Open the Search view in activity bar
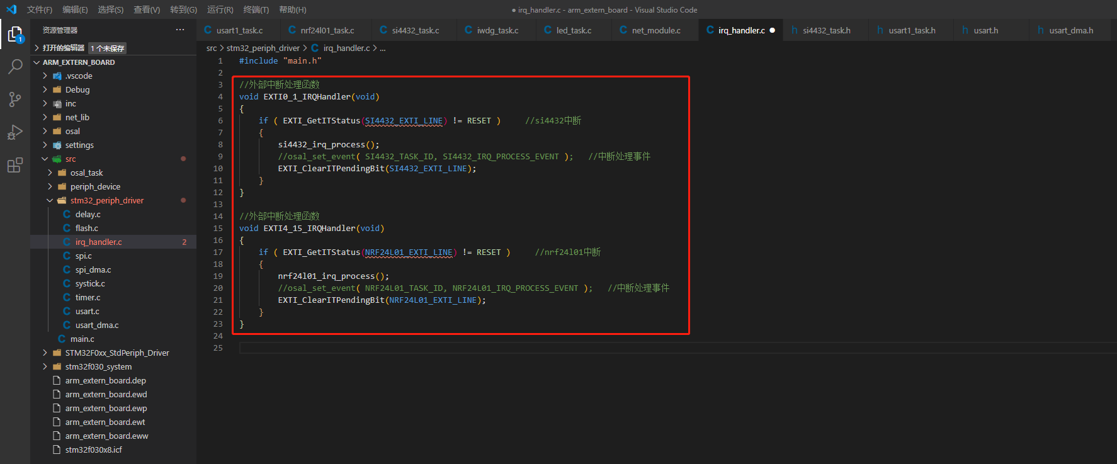 [x=15, y=67]
